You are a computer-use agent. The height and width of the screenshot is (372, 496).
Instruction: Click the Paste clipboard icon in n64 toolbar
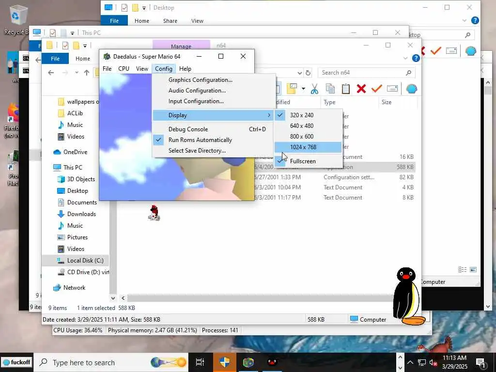346,89
